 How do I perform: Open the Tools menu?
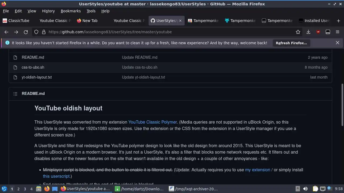coord(91,11)
